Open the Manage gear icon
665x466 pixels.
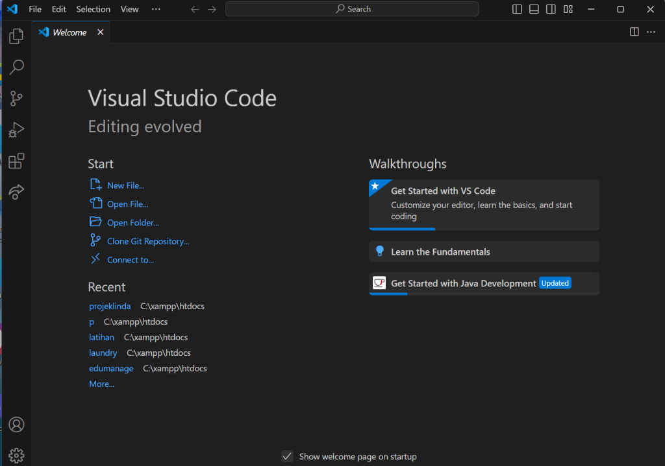tap(16, 455)
